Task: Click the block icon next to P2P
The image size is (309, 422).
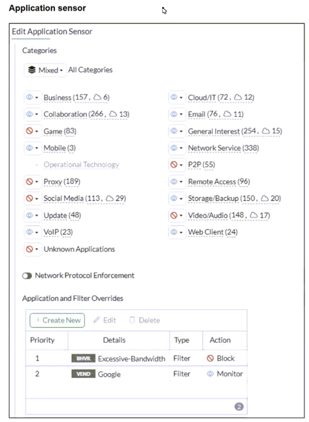Action: point(174,165)
